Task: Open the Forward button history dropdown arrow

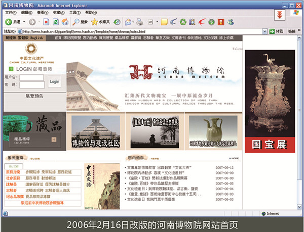Action: 39,22
